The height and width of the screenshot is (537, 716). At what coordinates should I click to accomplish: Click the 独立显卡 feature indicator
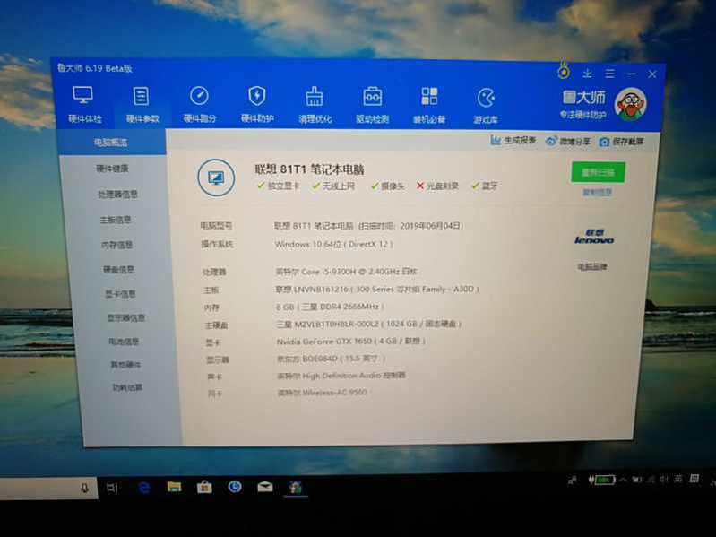pyautogui.click(x=278, y=186)
